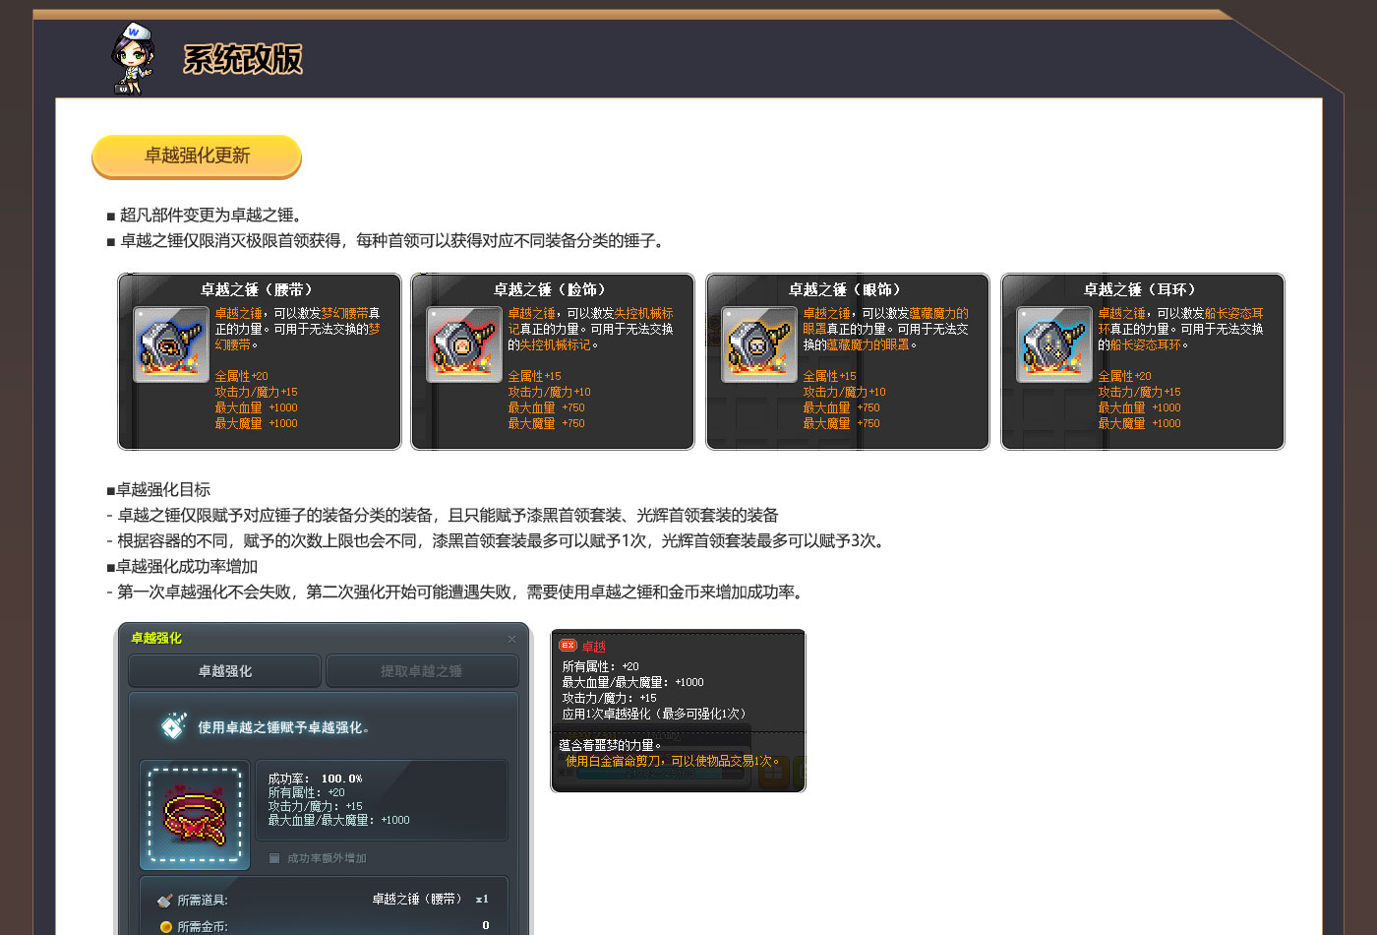Click 最大血量 +750 in eye accessory card
This screenshot has height=935, width=1377.
click(842, 407)
